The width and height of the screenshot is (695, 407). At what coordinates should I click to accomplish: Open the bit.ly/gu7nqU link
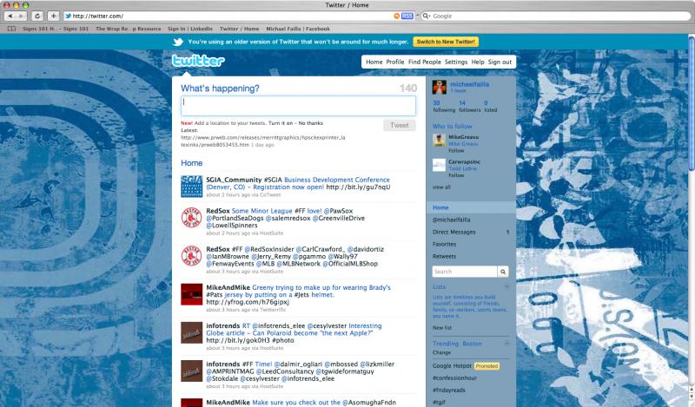click(358, 187)
